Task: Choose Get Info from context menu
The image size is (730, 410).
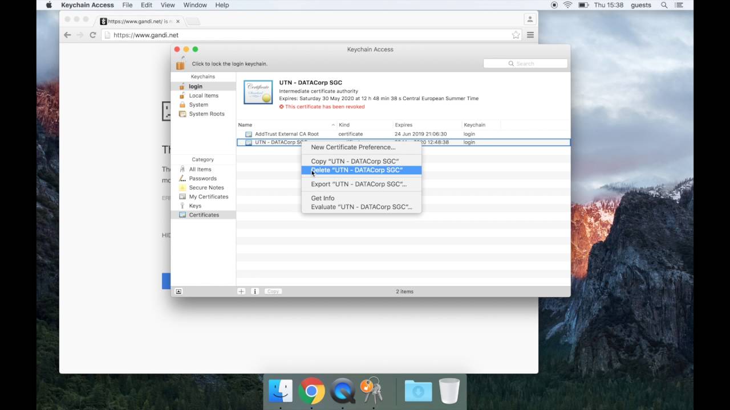Action: point(362,198)
